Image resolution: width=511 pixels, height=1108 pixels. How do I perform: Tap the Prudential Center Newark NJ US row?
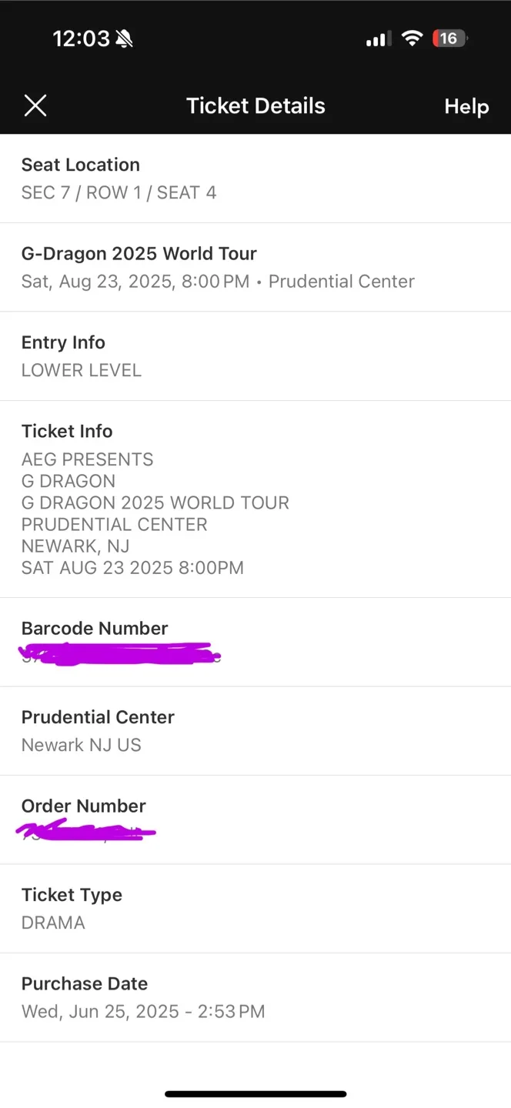(x=255, y=731)
